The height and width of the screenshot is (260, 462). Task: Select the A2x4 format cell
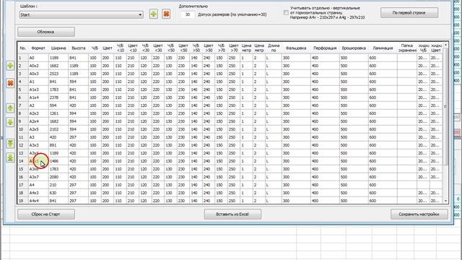tap(38, 121)
